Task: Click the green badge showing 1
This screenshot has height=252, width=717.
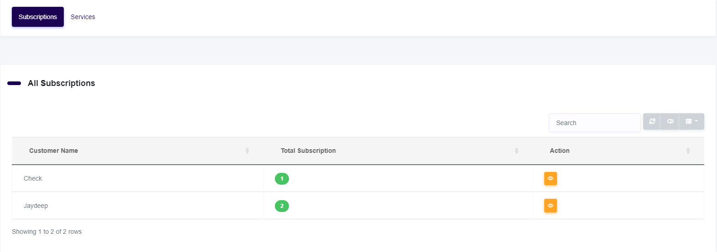Action: pos(282,179)
